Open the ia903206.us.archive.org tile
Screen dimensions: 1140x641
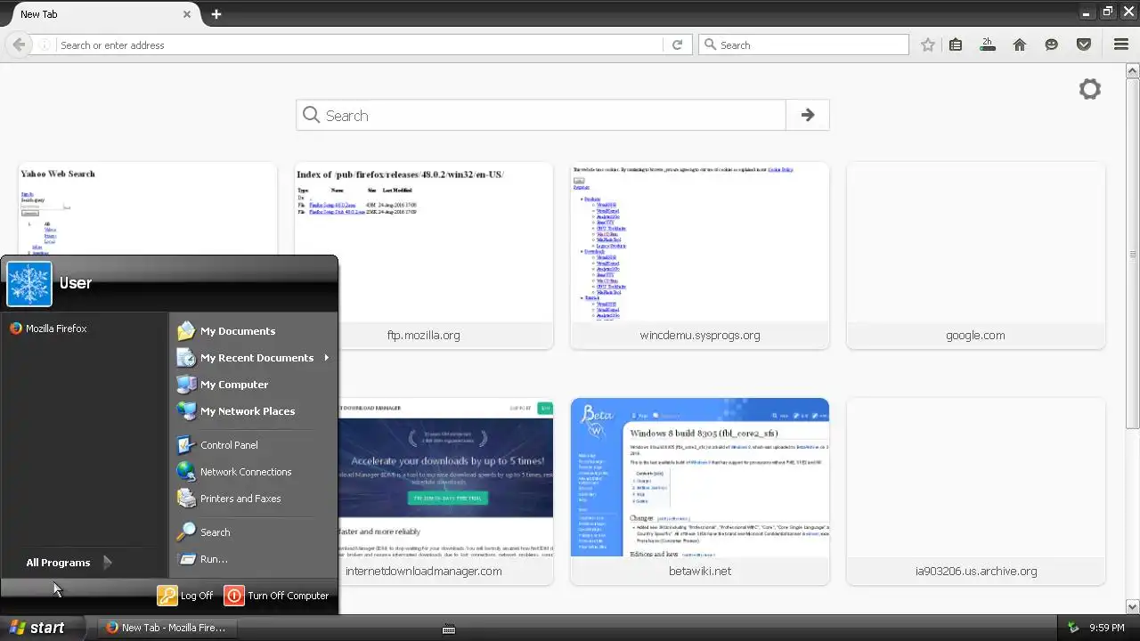976,491
